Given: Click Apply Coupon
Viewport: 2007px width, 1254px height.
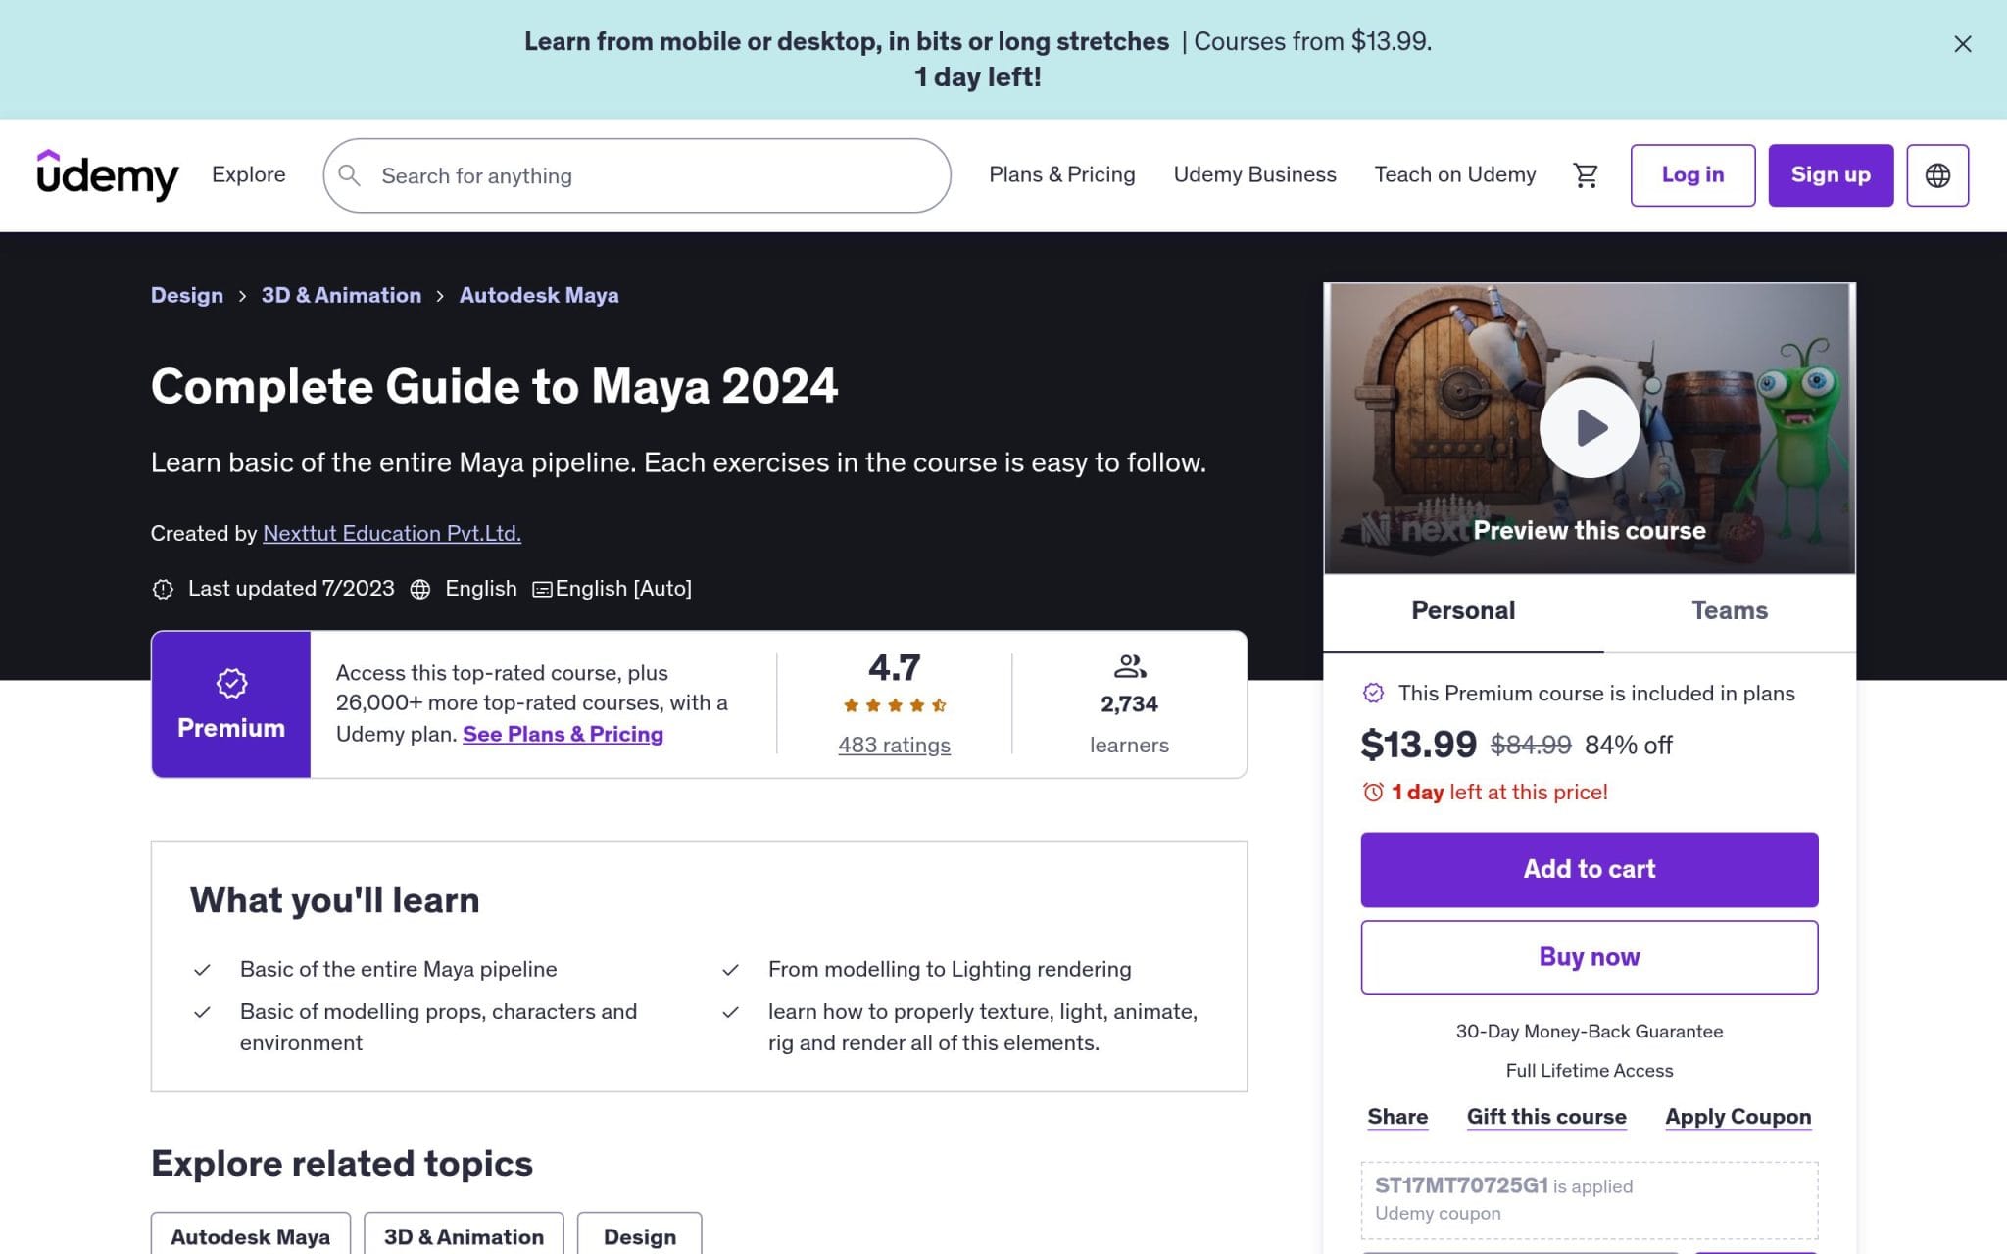Looking at the screenshot, I should pyautogui.click(x=1738, y=1117).
